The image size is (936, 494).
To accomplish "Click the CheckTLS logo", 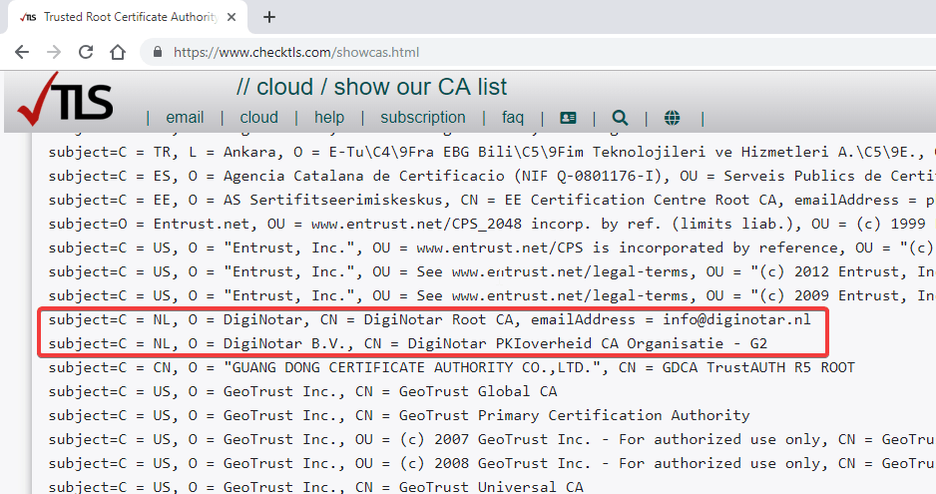I will coord(65,100).
